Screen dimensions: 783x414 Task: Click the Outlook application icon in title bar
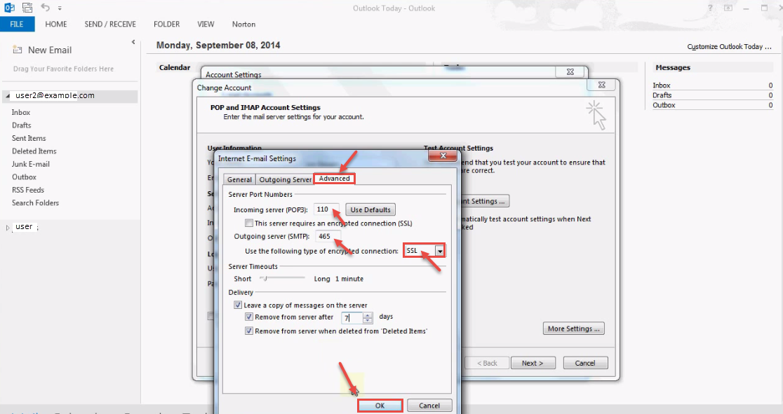click(9, 8)
